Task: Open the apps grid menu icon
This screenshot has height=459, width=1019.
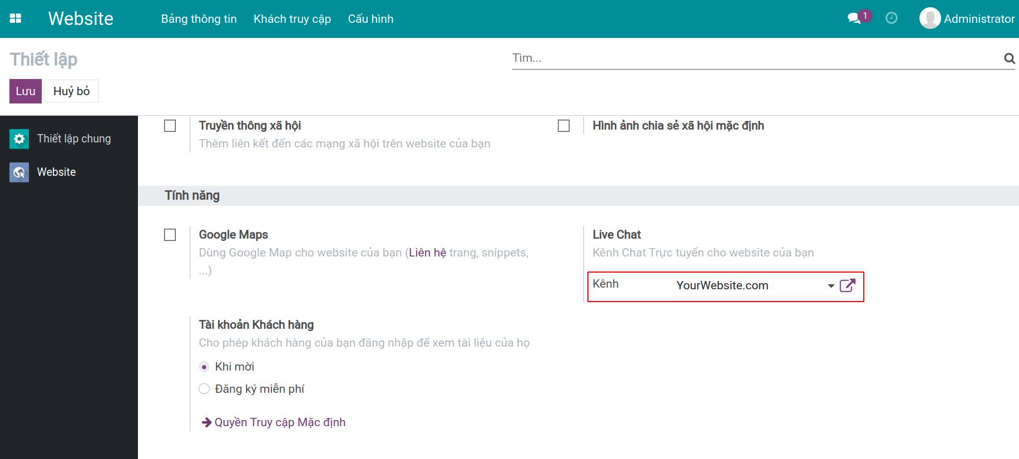Action: pyautogui.click(x=16, y=18)
